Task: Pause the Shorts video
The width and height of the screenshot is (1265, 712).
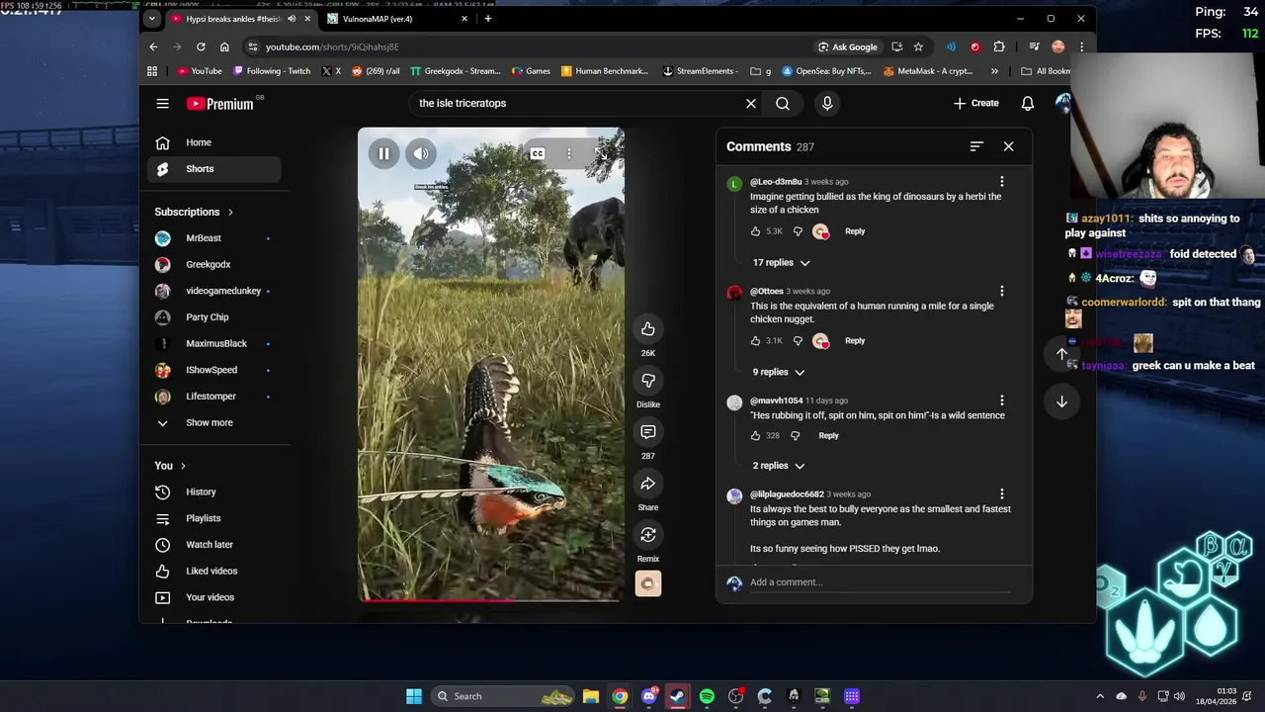Action: [383, 153]
